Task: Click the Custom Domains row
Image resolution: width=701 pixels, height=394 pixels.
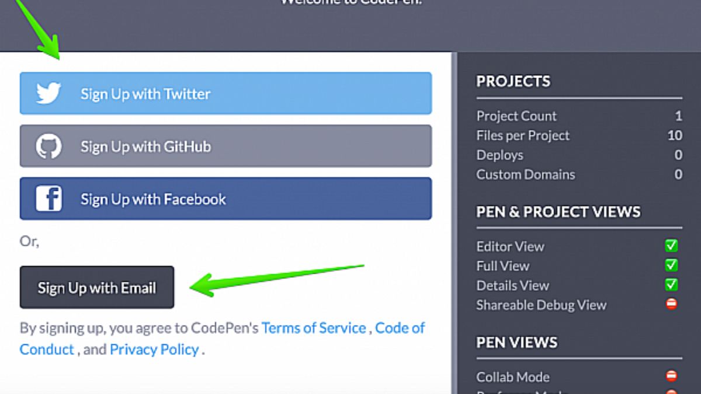Action: [579, 174]
